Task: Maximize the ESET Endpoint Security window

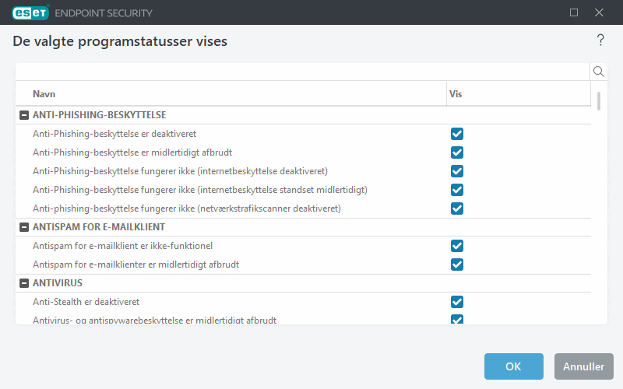Action: 574,12
